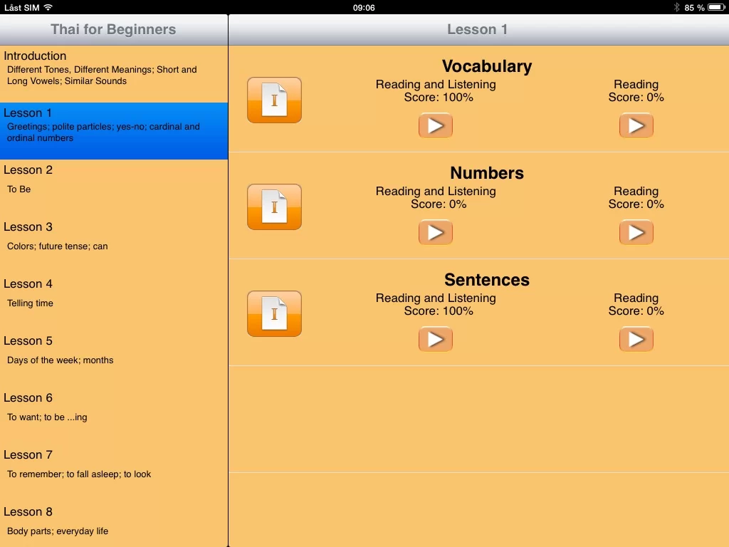Screen dimensions: 729x547
Task: Open the Numbers info document icon
Action: [x=274, y=207]
